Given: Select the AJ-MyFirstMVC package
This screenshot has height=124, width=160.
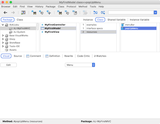Looking at the screenshot, I should coord(18,28).
